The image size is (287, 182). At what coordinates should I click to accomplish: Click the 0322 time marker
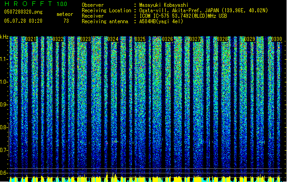tap(58, 39)
